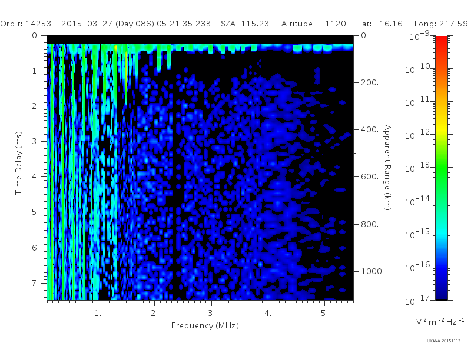Click the frequency tick label 4.

268,314
